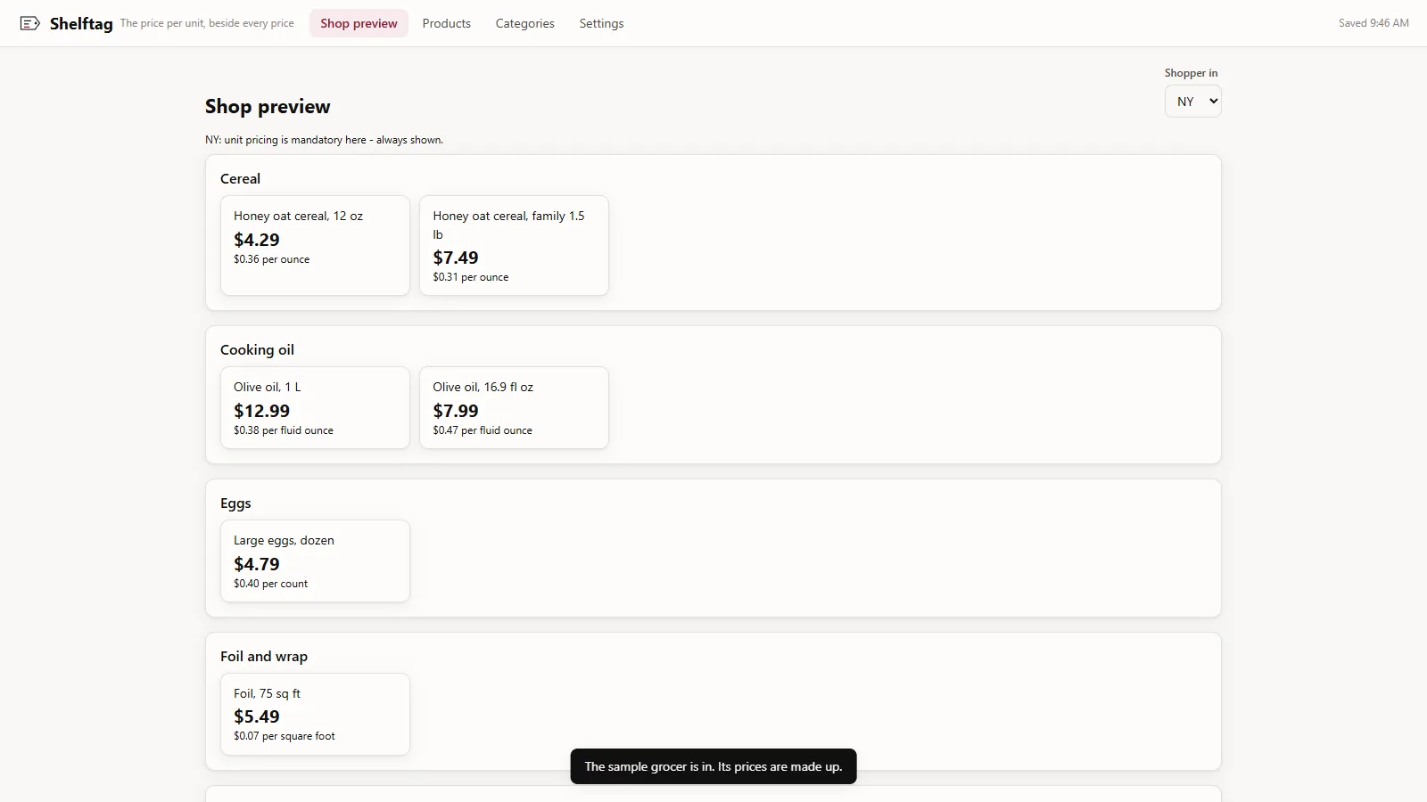Click the $7.49 cereal price
This screenshot has width=1427, height=802.
pyautogui.click(x=455, y=258)
